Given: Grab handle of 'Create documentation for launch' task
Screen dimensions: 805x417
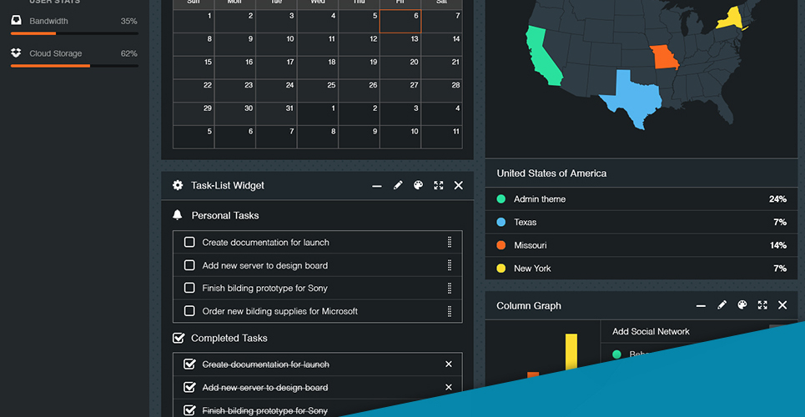Looking at the screenshot, I should pyautogui.click(x=450, y=242).
